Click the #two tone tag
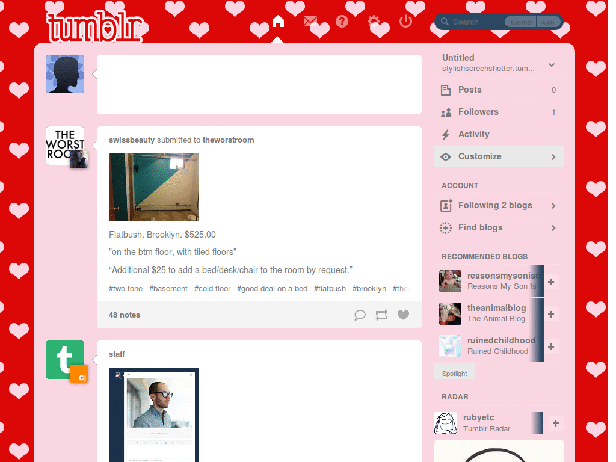Screen dimensions: 616x462 pyautogui.click(x=126, y=289)
